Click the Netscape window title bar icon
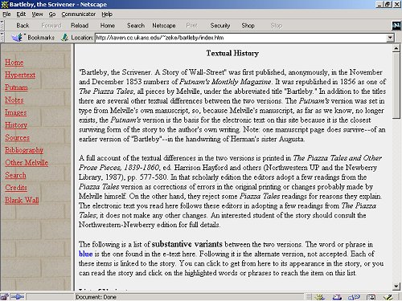402x301 pixels. (x=5, y=4)
